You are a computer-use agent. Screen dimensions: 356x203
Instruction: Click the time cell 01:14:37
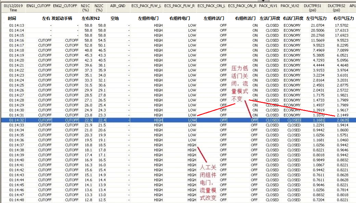pyautogui.click(x=17, y=145)
